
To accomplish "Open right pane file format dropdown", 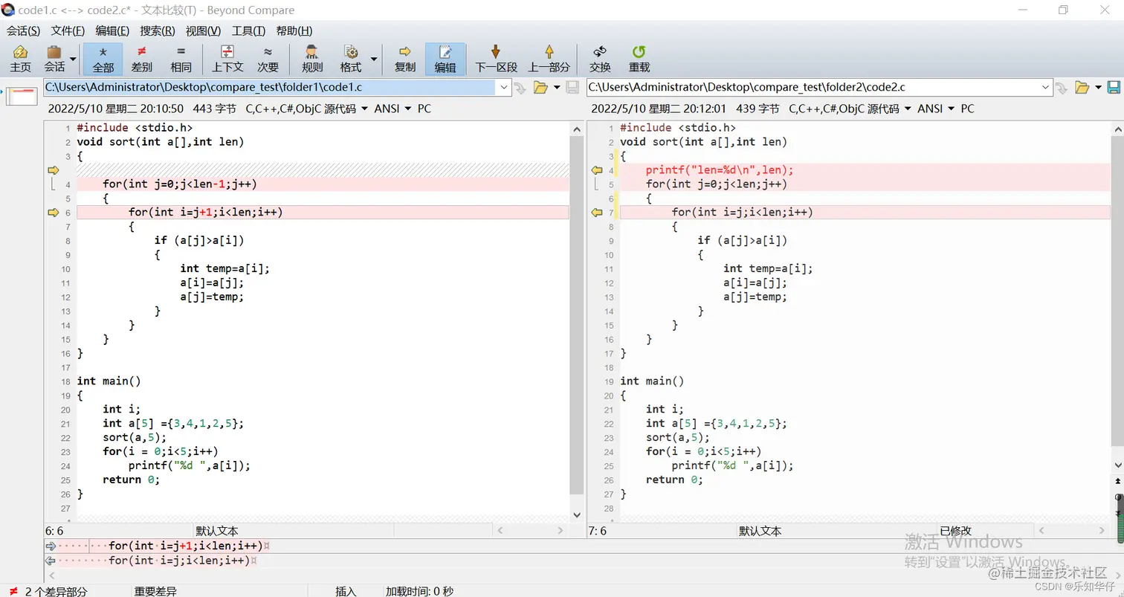I will [850, 109].
